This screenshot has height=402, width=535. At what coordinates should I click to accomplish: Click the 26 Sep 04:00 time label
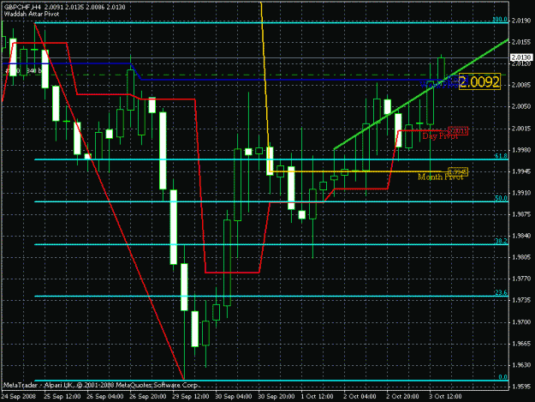pos(105,397)
